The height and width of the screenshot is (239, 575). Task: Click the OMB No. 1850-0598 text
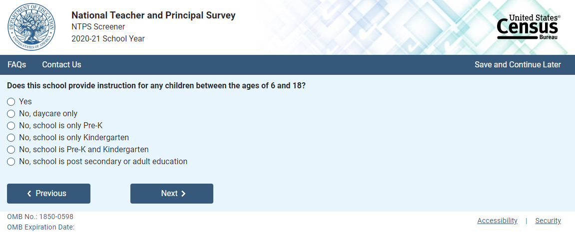pyautogui.click(x=40, y=217)
